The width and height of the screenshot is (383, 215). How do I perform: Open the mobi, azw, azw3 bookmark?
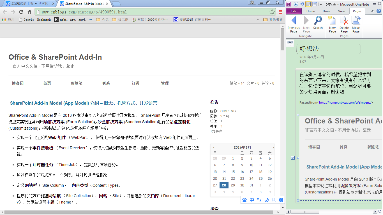point(73,20)
